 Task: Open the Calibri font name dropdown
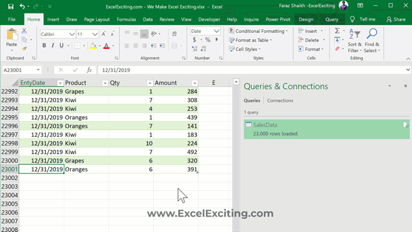[x=71, y=34]
